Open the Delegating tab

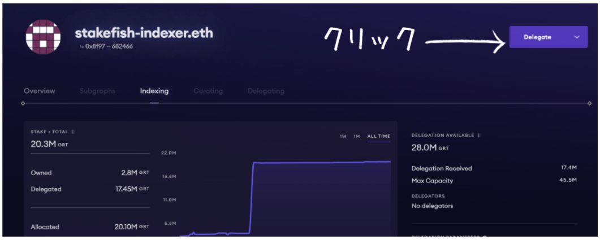266,91
